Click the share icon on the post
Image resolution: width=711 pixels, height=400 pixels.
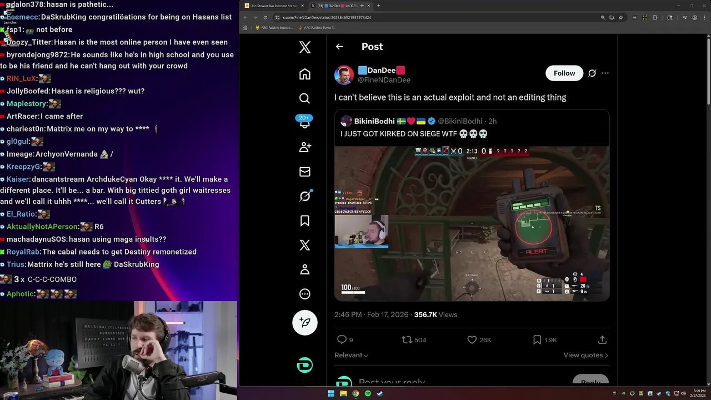tap(602, 339)
